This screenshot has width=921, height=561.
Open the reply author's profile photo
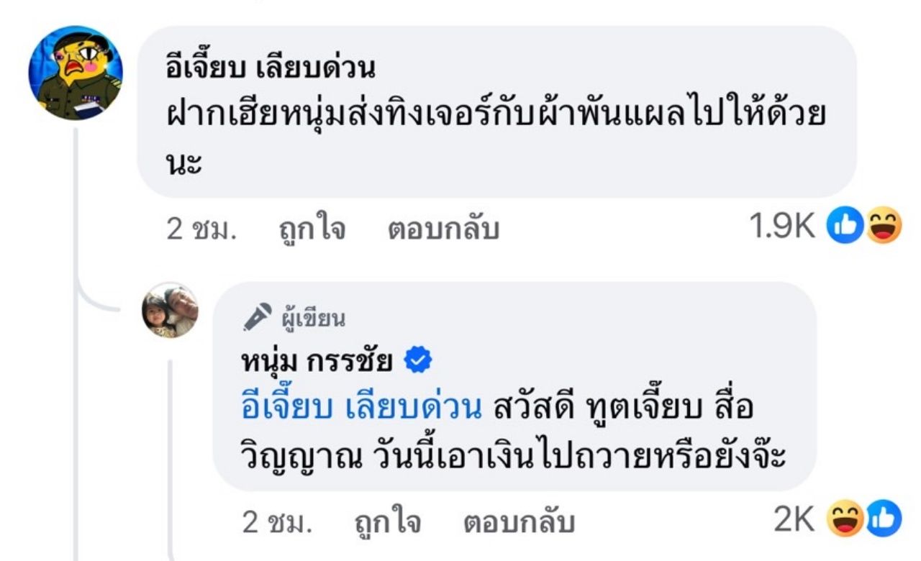pyautogui.click(x=170, y=311)
